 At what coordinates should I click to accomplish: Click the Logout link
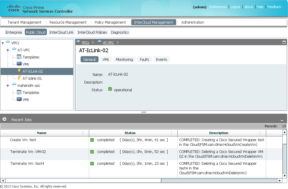(235, 7)
